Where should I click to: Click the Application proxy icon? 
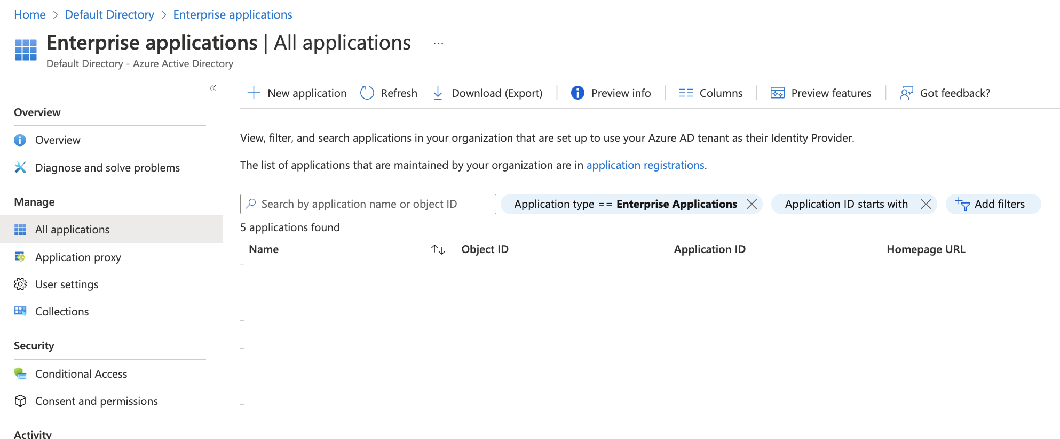coord(20,257)
